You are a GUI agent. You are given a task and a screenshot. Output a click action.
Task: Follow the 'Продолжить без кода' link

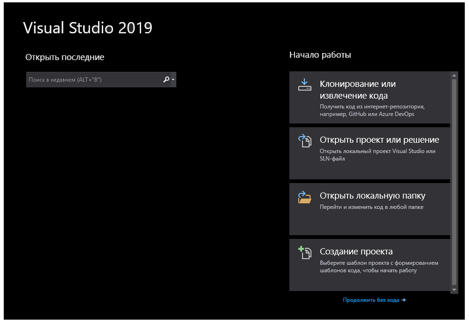coord(374,300)
